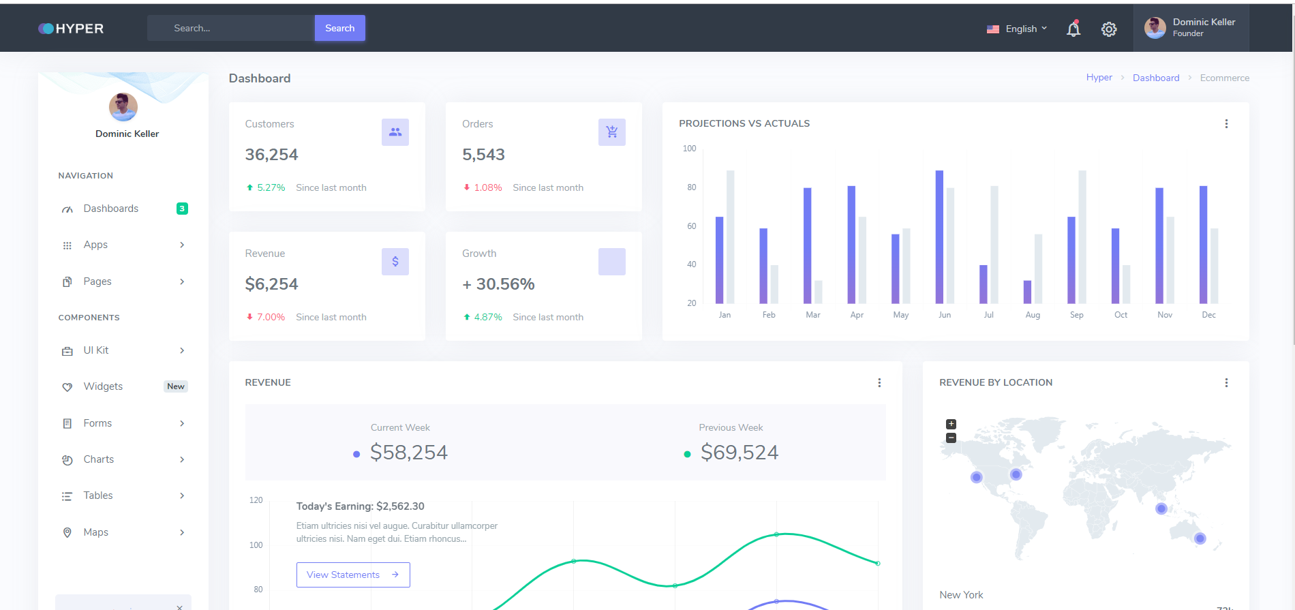Open Revenue by Location options menu
Viewport: 1295px width, 610px height.
(x=1226, y=383)
